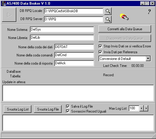The image size is (156, 139).
Task: Click the window resize grip in status bar
Action: [153, 136]
